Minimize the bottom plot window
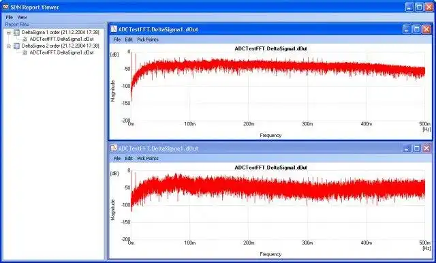 coord(407,148)
